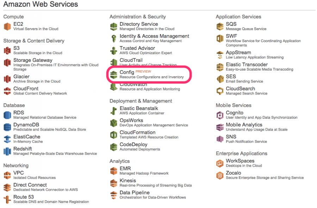Image resolution: width=317 pixels, height=208 pixels.
Task: Open the RDS service link
Action: pyautogui.click(x=19, y=112)
